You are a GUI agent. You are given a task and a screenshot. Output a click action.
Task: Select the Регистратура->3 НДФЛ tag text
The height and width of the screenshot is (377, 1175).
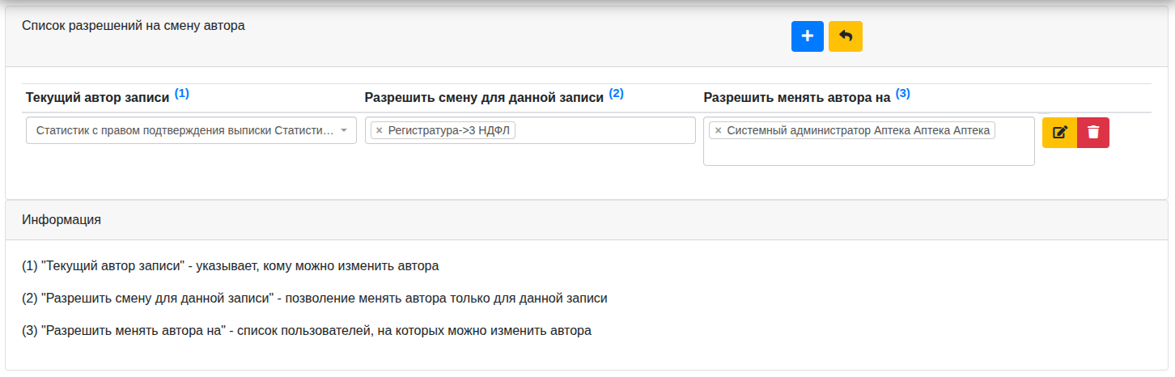pos(449,130)
